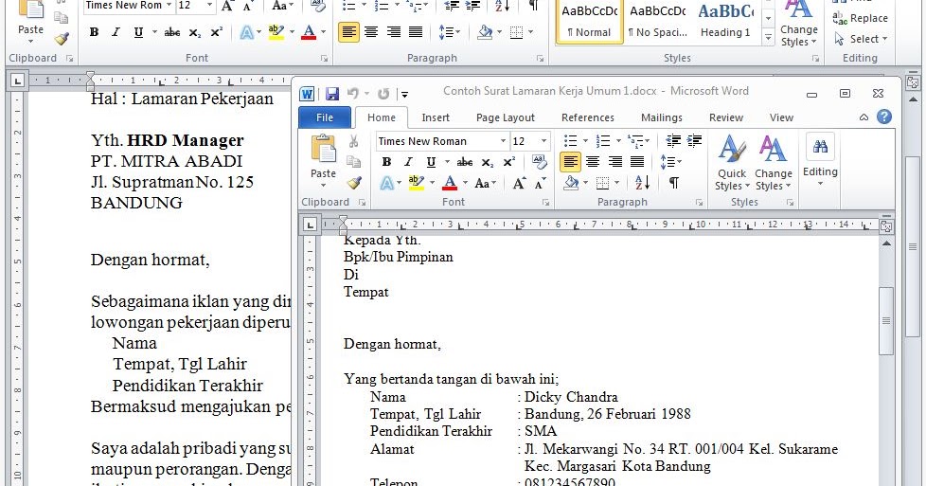The height and width of the screenshot is (486, 926).
Task: Toggle Subscript in the front window
Action: pos(488,162)
